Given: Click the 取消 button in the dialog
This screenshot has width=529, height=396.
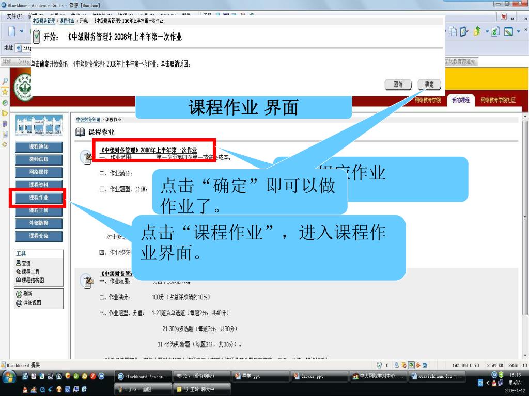Looking at the screenshot, I should 398,85.
